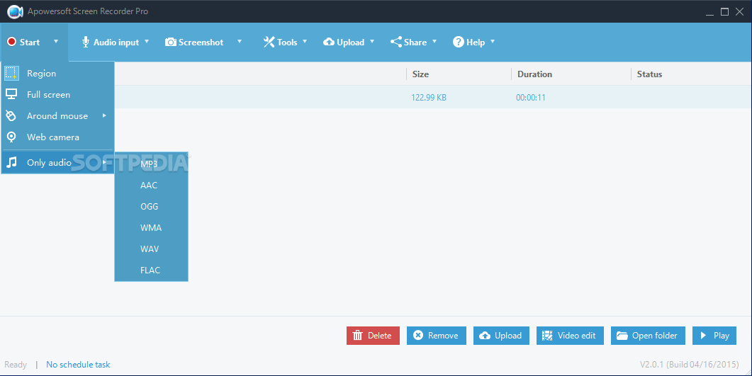
Task: Expand the Help dropdown arrow
Action: [x=493, y=42]
